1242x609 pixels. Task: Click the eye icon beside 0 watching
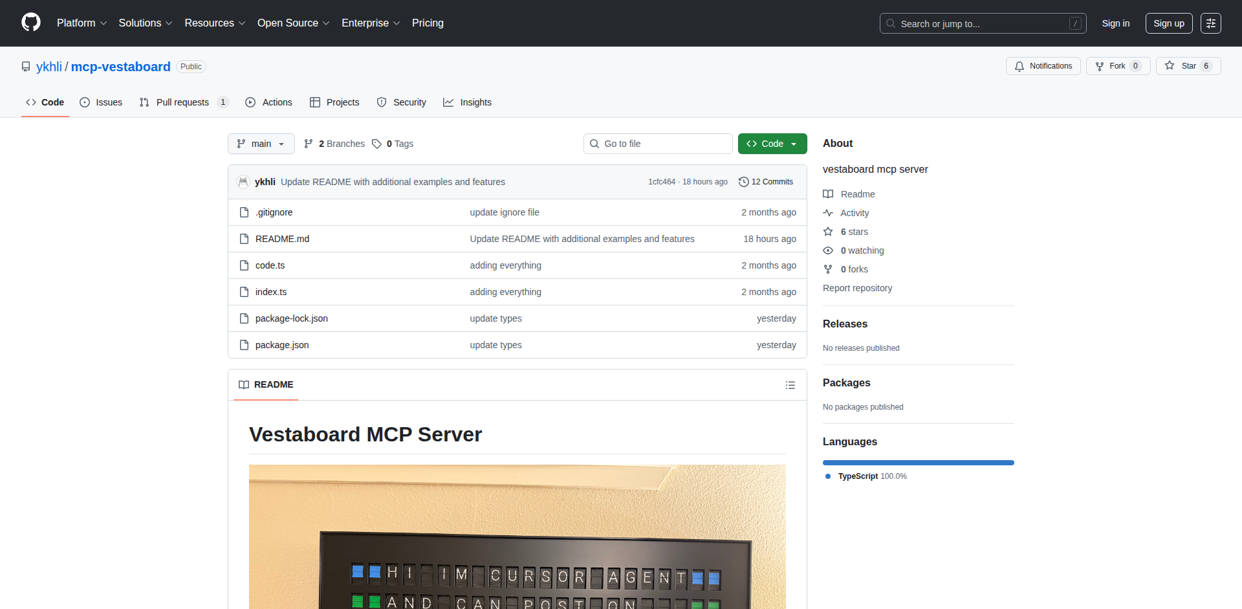coord(828,250)
